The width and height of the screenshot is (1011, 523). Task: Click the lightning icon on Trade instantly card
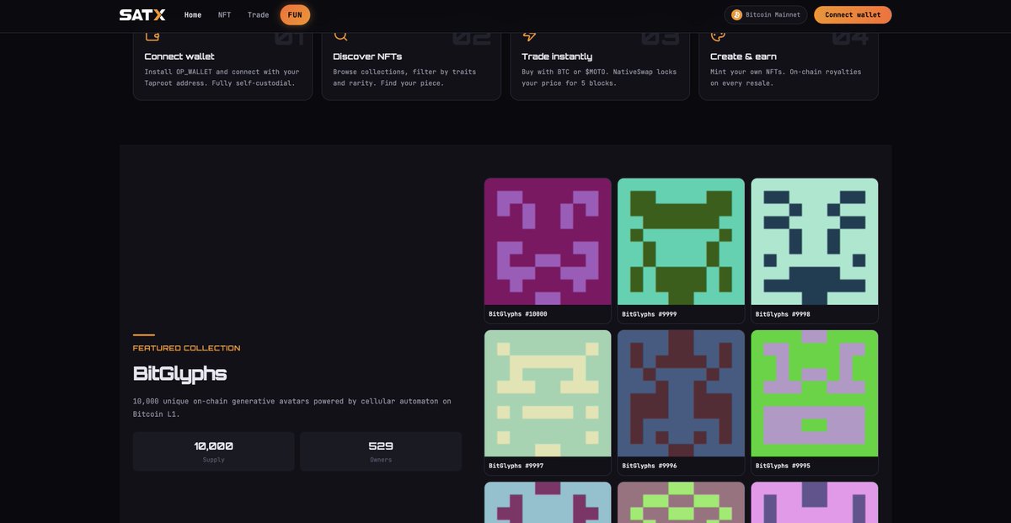coord(529,35)
